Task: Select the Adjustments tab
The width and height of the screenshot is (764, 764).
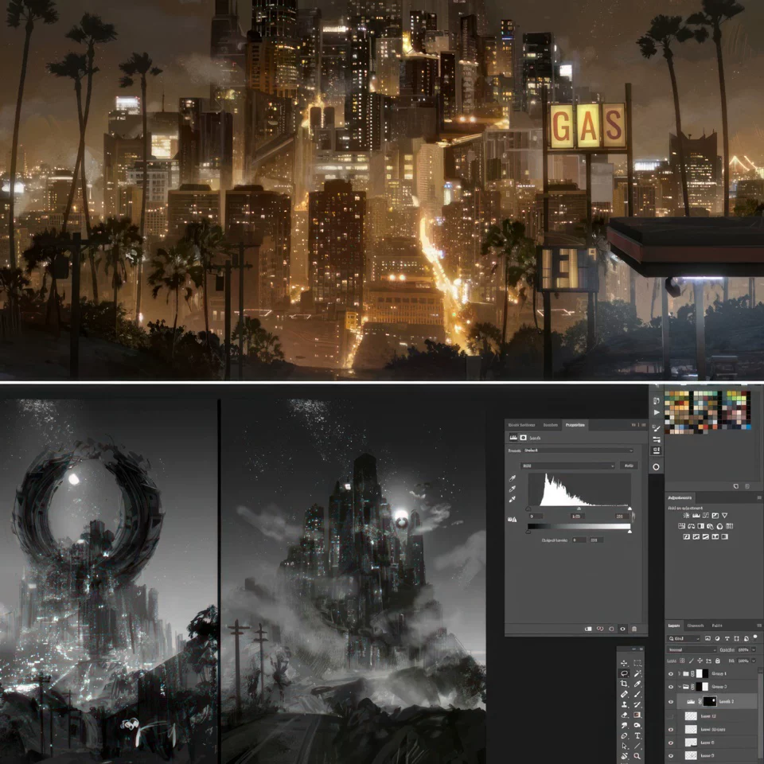Action: click(680, 497)
